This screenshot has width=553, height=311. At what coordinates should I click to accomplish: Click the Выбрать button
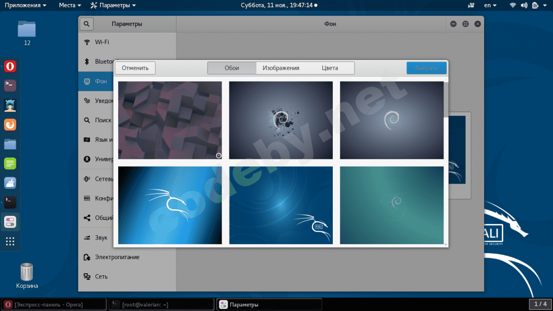coord(426,68)
